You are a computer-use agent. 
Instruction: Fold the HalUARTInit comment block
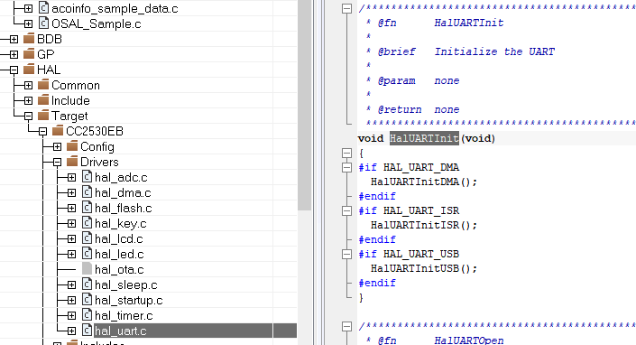click(x=346, y=8)
